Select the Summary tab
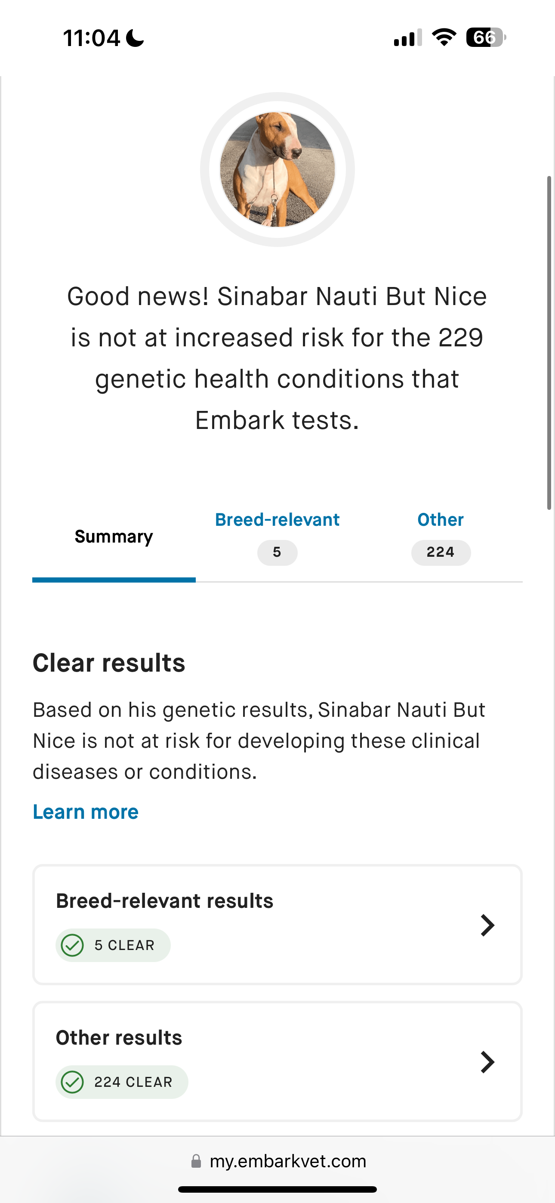This screenshot has width=555, height=1203. (114, 537)
